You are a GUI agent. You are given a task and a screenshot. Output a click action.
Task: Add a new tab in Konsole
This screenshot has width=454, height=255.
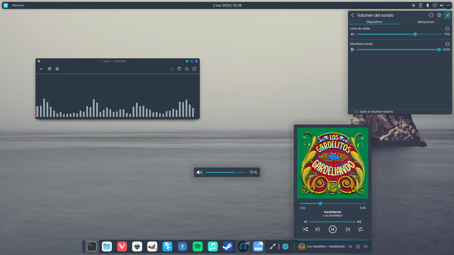[x=41, y=69]
